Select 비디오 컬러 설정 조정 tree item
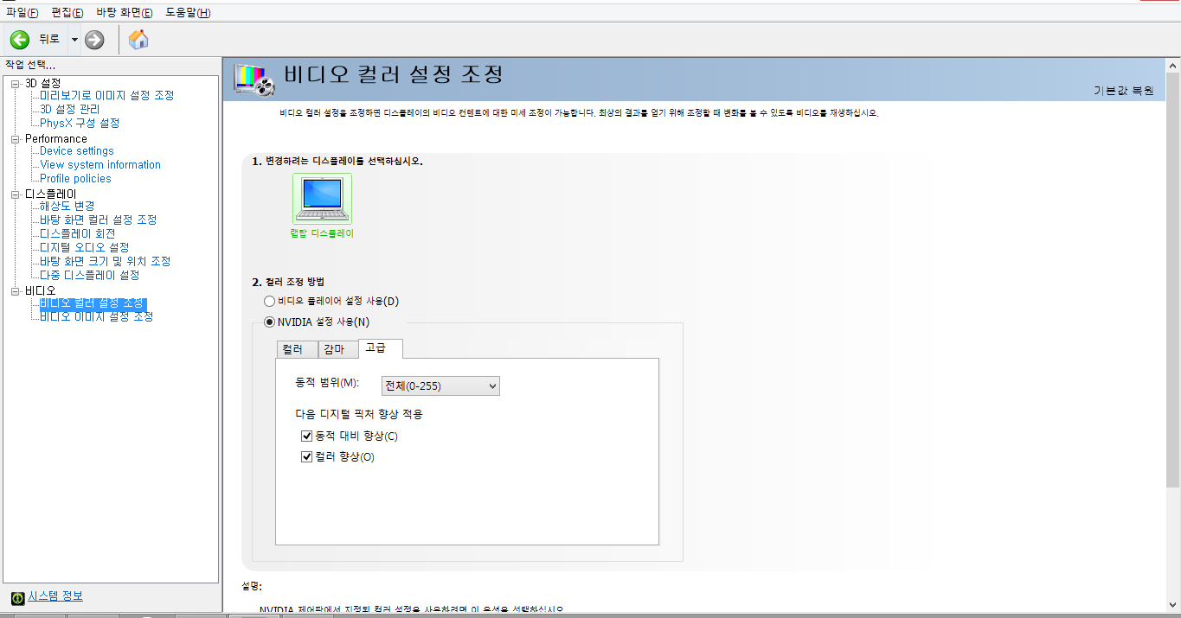Viewport: 1181px width, 618px height. [93, 303]
